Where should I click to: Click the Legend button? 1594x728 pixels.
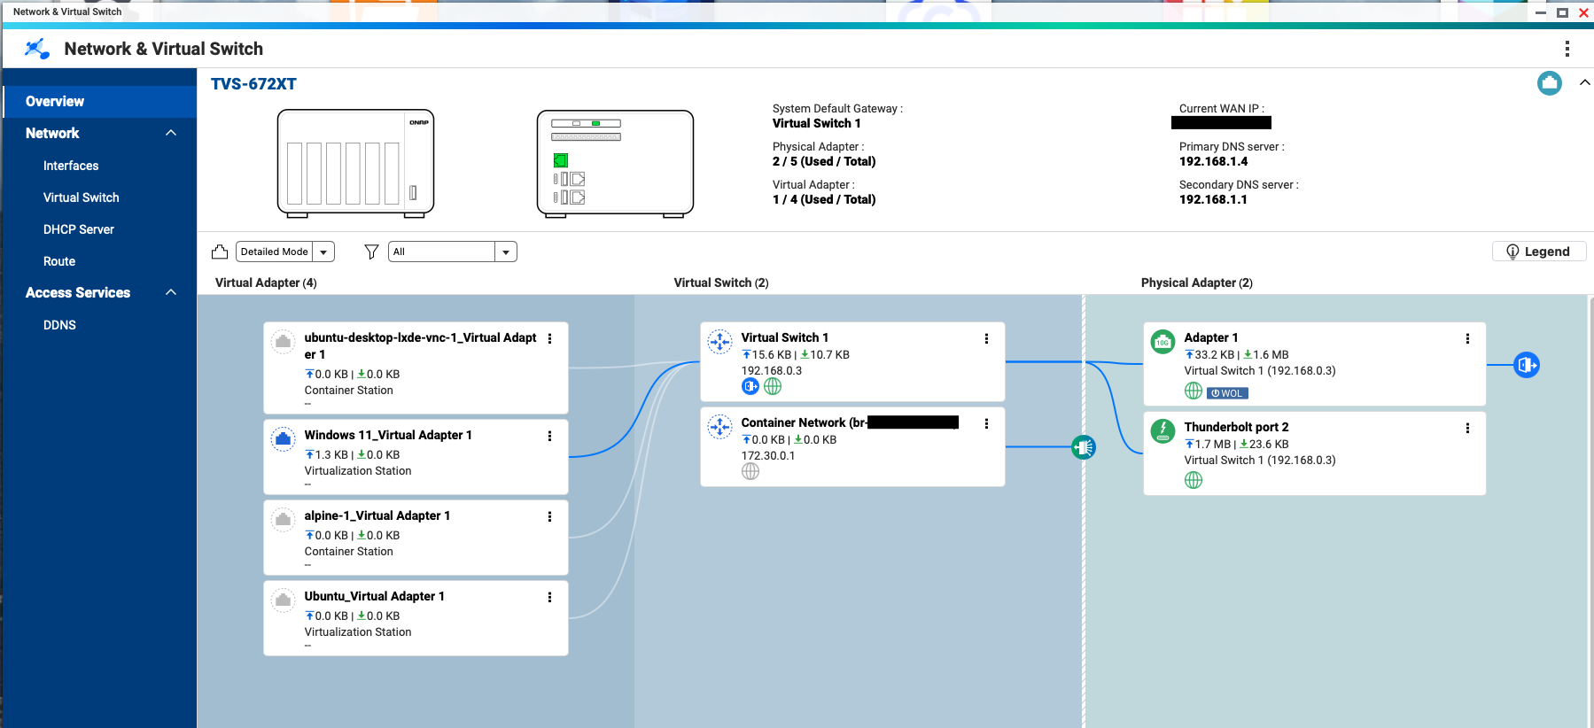tap(1538, 252)
